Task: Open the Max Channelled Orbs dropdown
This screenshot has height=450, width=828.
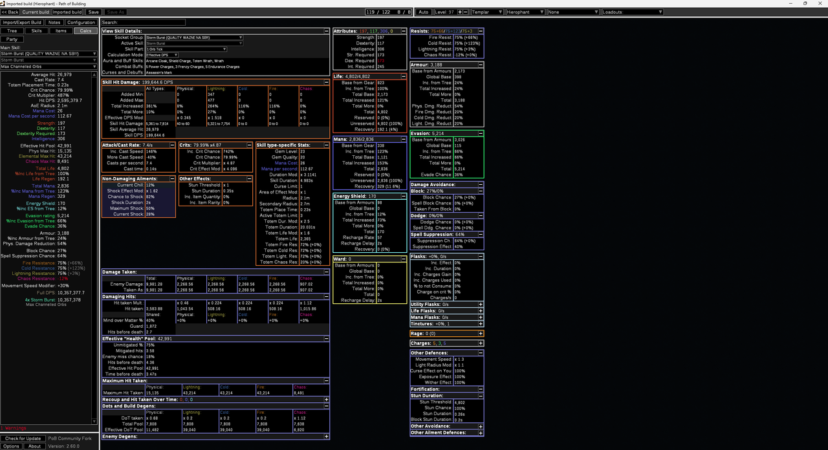Action: coord(49,67)
